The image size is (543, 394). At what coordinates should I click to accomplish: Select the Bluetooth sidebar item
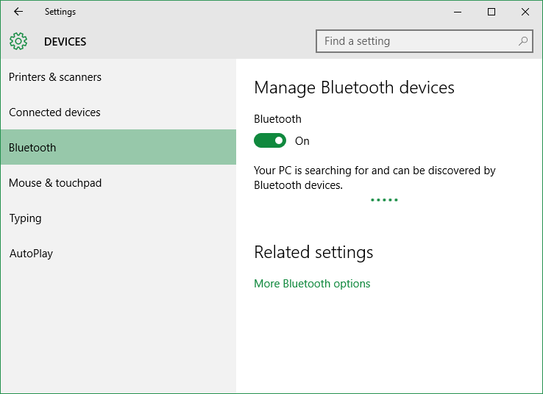pos(118,147)
